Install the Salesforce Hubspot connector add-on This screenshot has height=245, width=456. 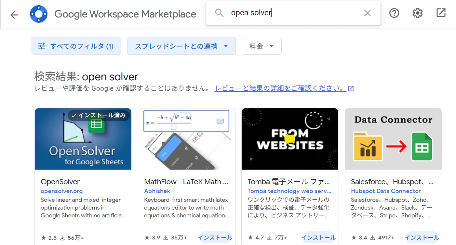click(422, 238)
